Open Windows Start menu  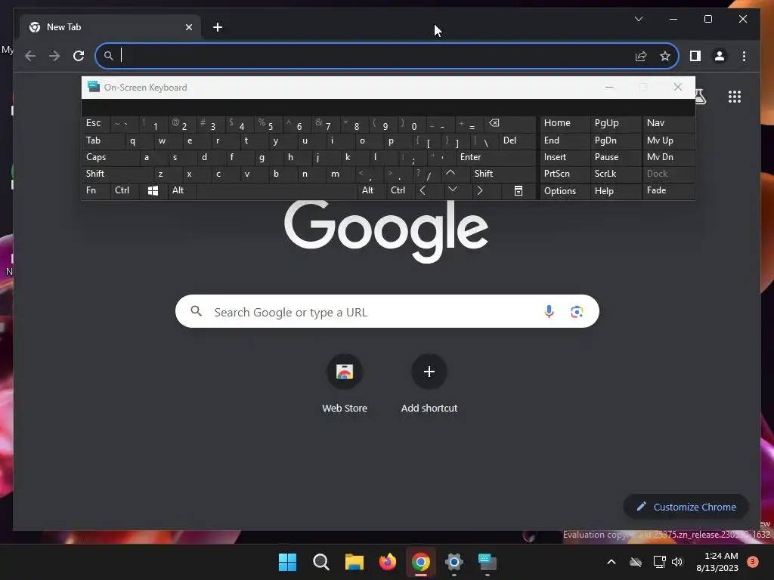287,562
